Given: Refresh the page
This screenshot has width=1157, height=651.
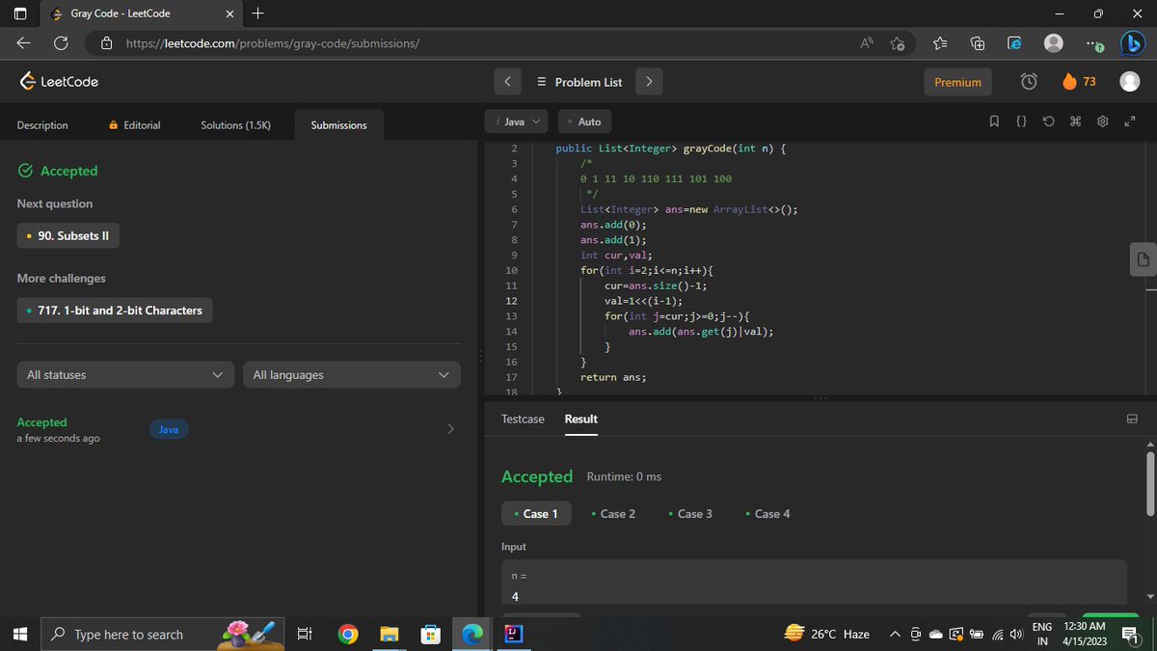Looking at the screenshot, I should 61,43.
